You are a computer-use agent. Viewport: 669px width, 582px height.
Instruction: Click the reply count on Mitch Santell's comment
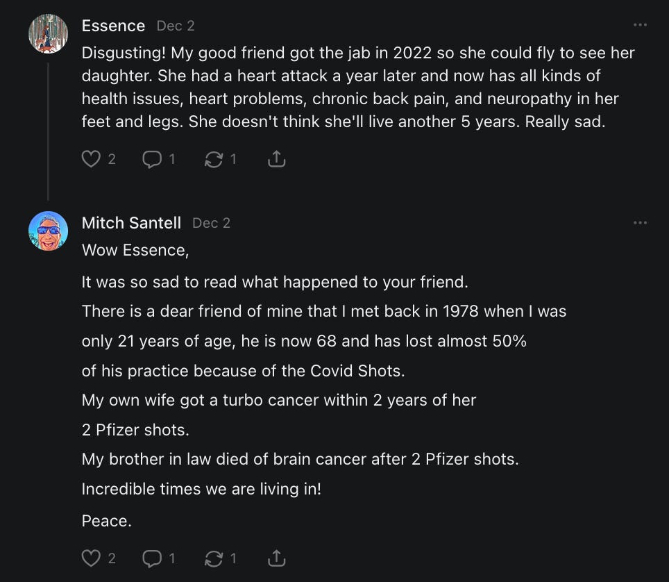[x=172, y=558]
